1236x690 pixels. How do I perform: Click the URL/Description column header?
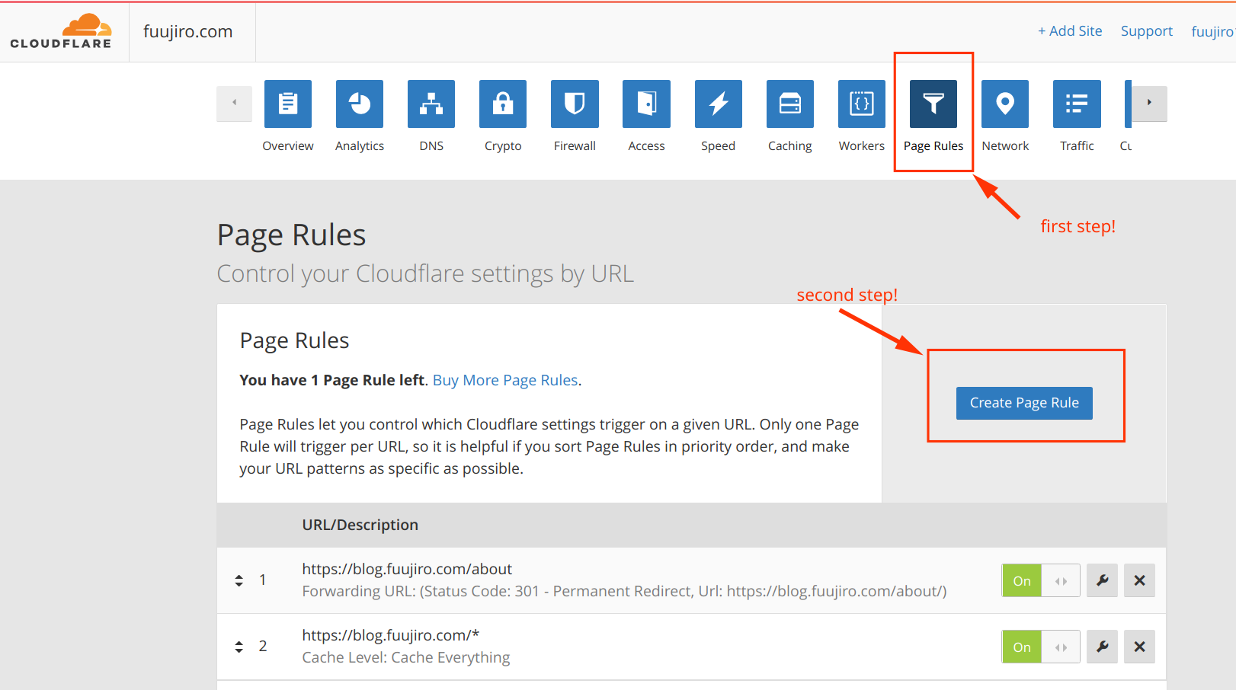pos(360,525)
